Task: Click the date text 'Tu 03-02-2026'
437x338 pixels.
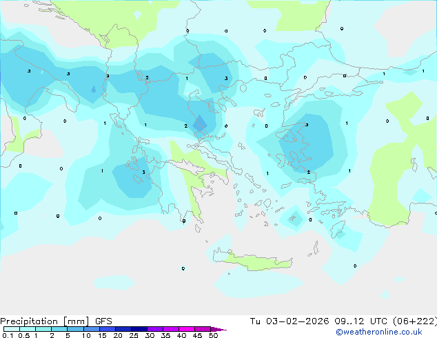Action: tap(289, 321)
